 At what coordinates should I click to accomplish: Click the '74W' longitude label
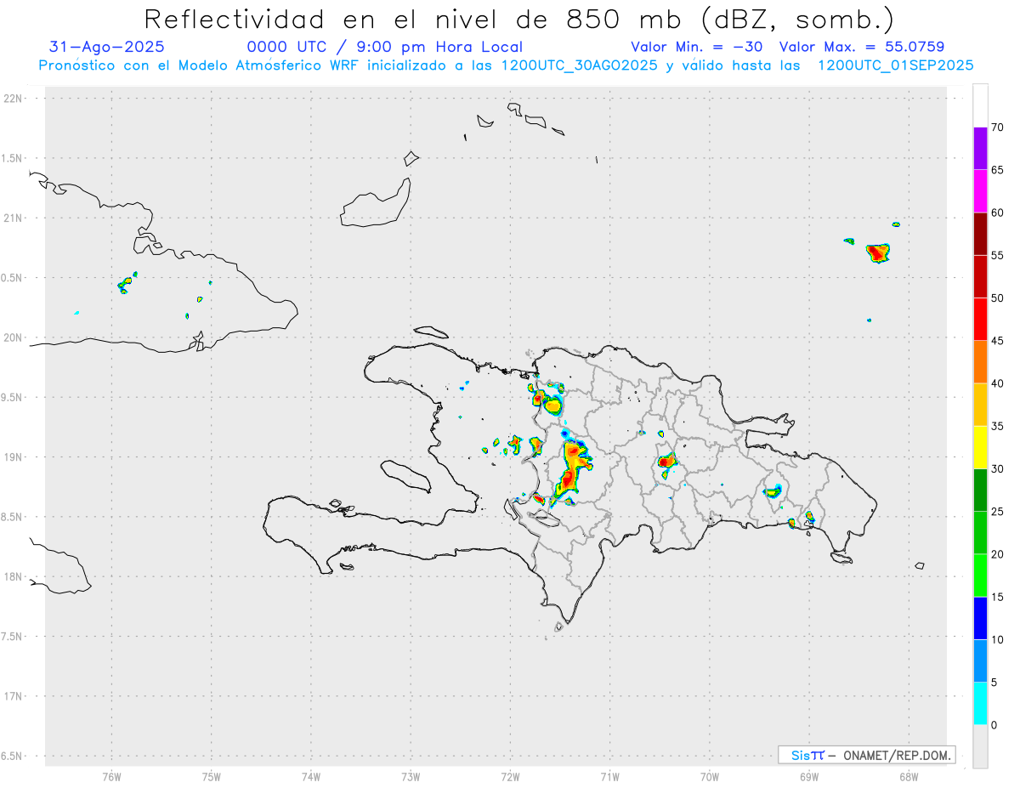coord(311,776)
